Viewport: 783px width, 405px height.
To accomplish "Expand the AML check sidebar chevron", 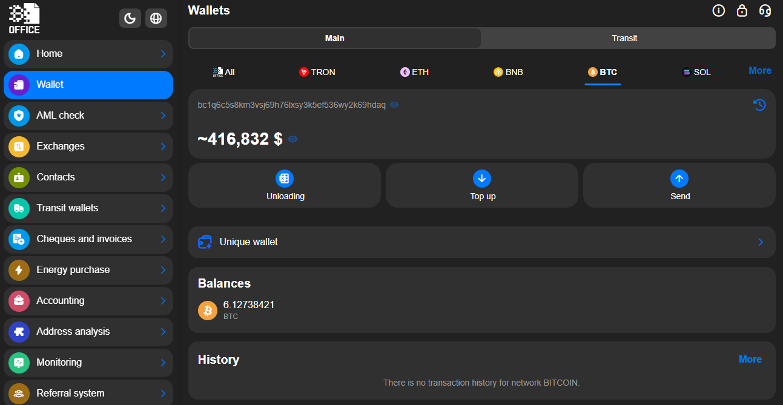I will pyautogui.click(x=162, y=116).
